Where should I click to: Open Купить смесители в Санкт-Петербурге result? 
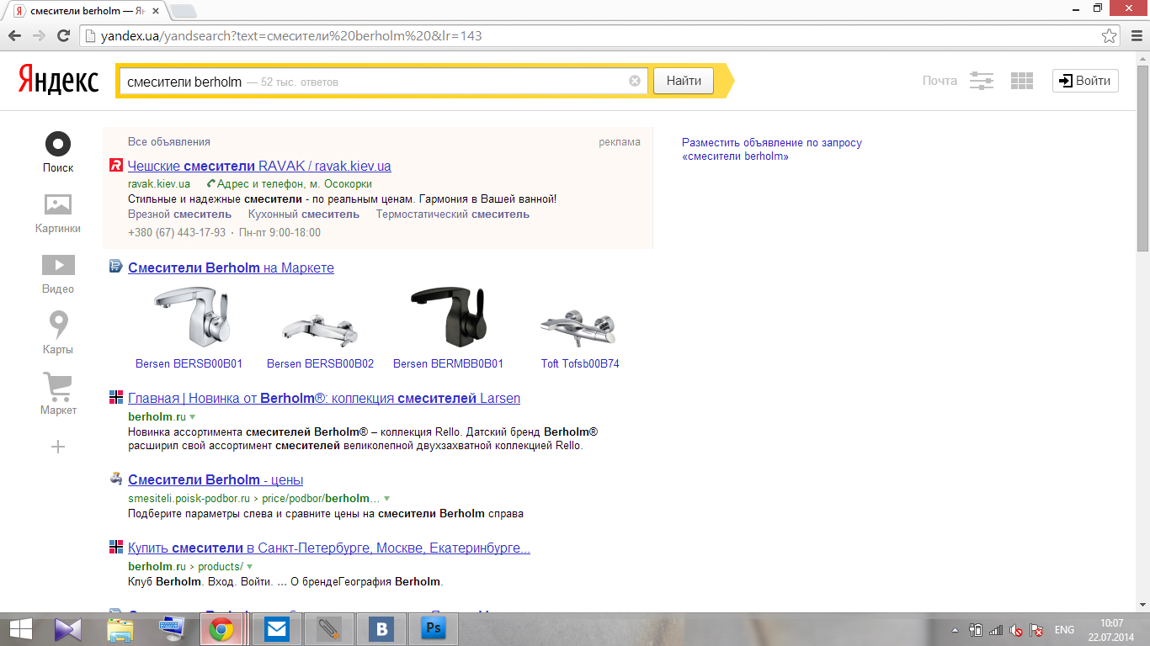pyautogui.click(x=329, y=548)
